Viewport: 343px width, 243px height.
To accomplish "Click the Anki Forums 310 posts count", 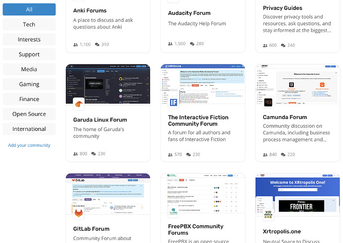I will pyautogui.click(x=105, y=45).
